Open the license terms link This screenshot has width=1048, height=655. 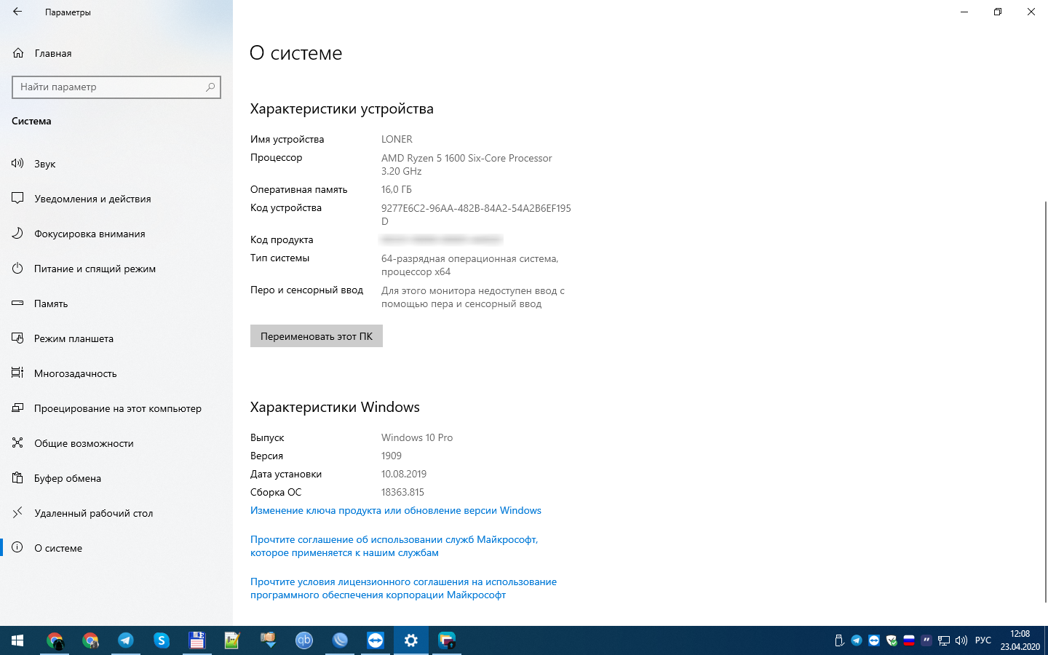403,588
